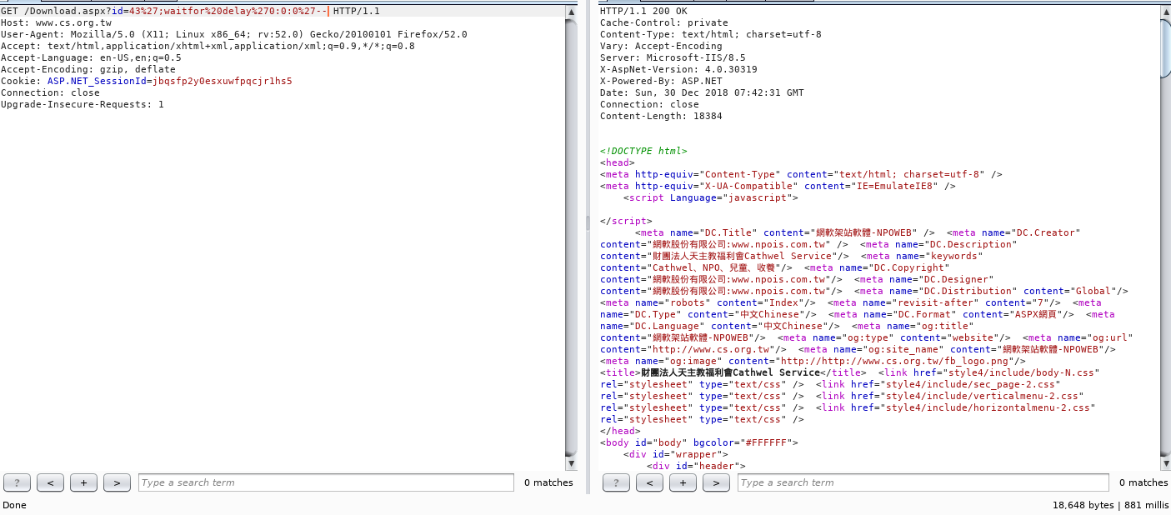Click the closing </script> tag
Viewport: 1171px width, 515px height.
pyautogui.click(x=626, y=221)
